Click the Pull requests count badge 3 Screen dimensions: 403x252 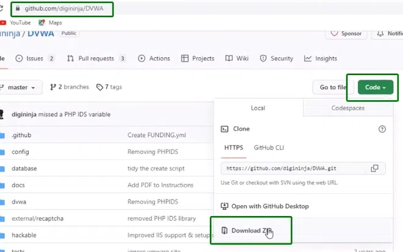[x=123, y=59]
